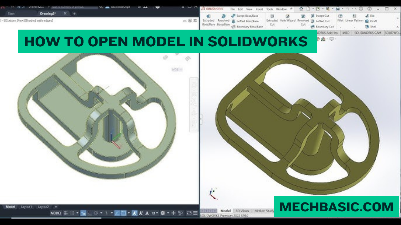The image size is (401, 225).
Task: Click SolidWorks Open file icon
Action: [x=318, y=9]
